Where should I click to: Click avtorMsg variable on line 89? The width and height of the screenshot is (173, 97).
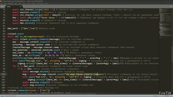pos(17,44)
